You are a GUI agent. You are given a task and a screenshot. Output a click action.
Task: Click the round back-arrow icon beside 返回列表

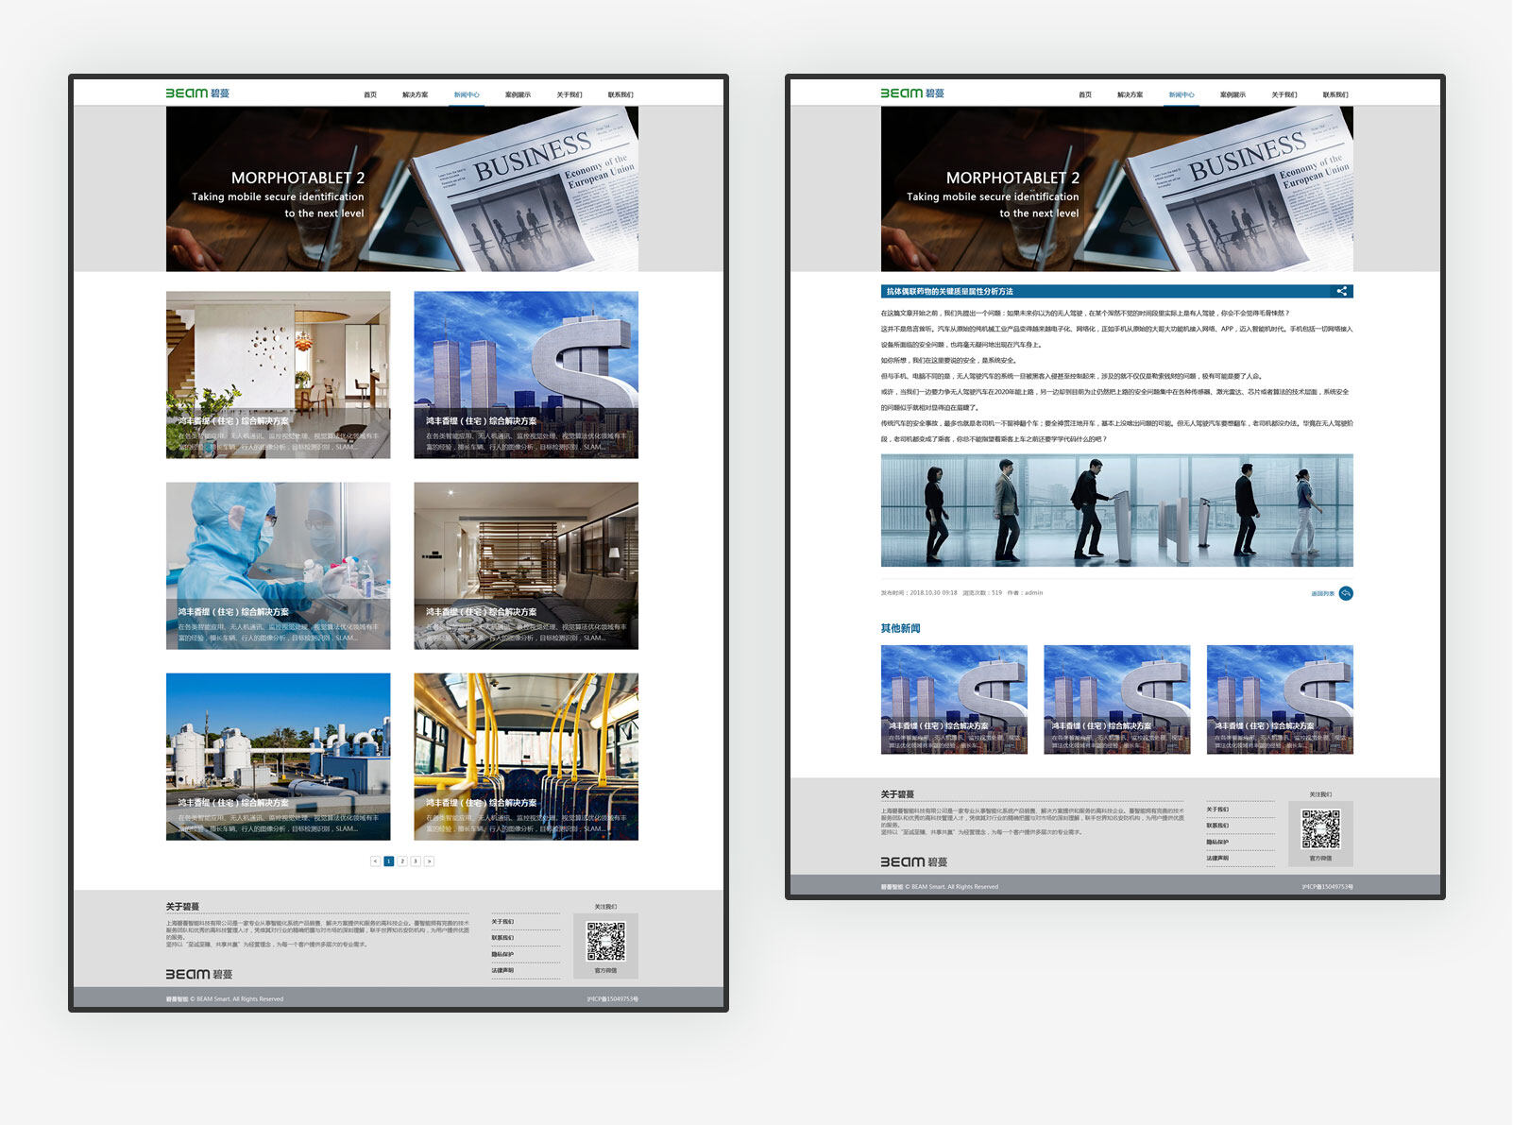[1346, 593]
